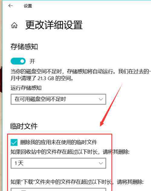Click the 删除我的应用未在使用的临时文件 label text

coord(59,142)
